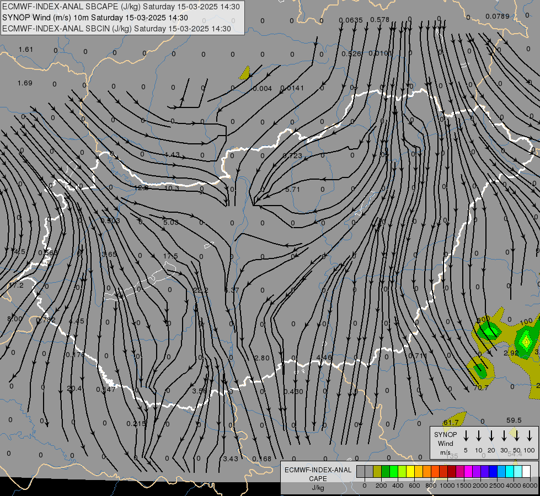Click the 0.0789 value at top right
The height and width of the screenshot is (496, 540).
coord(498,16)
